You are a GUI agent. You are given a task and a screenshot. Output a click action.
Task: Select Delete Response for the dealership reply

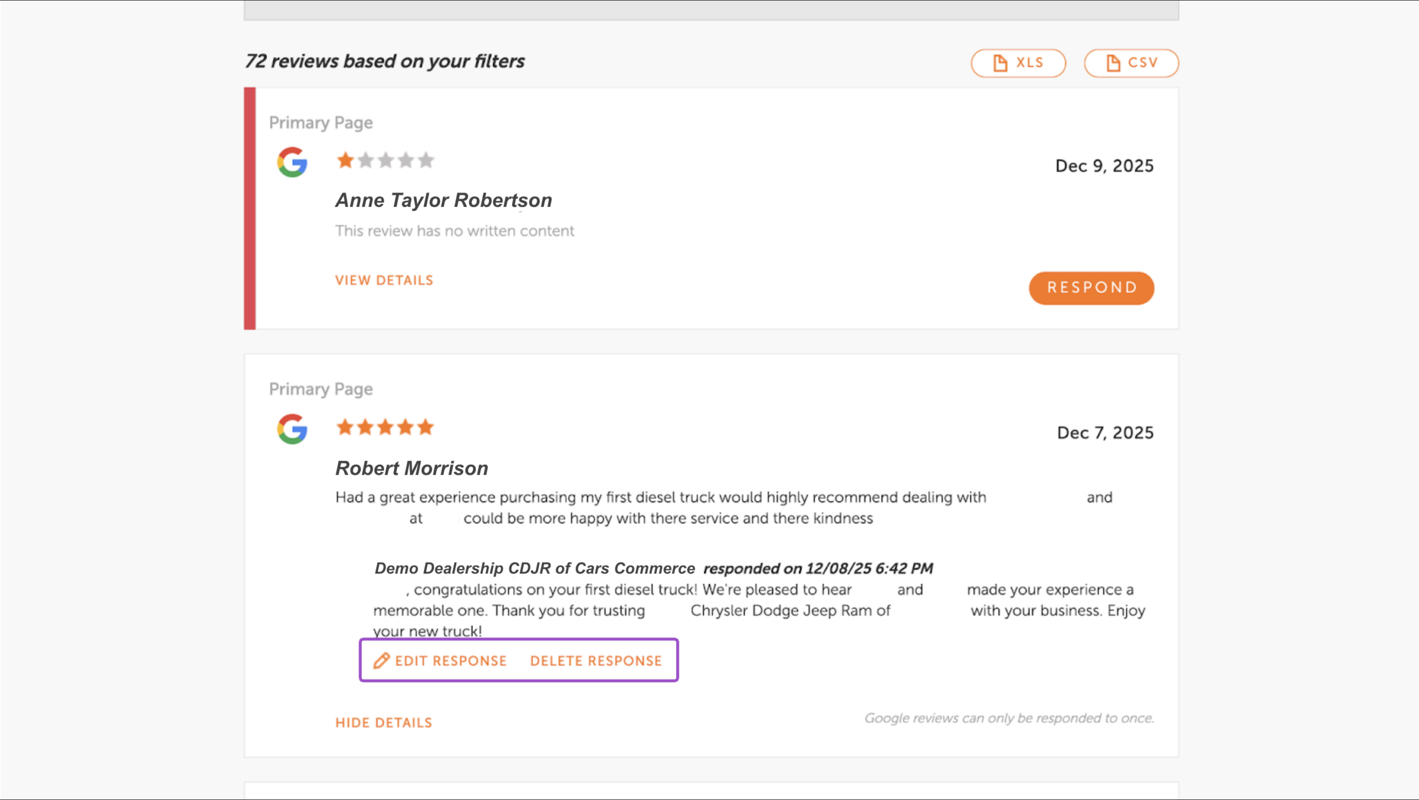pyautogui.click(x=596, y=660)
